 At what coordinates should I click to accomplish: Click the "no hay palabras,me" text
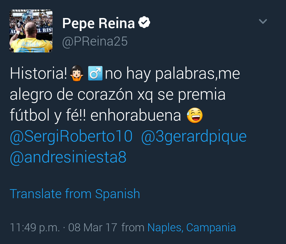[172, 74]
